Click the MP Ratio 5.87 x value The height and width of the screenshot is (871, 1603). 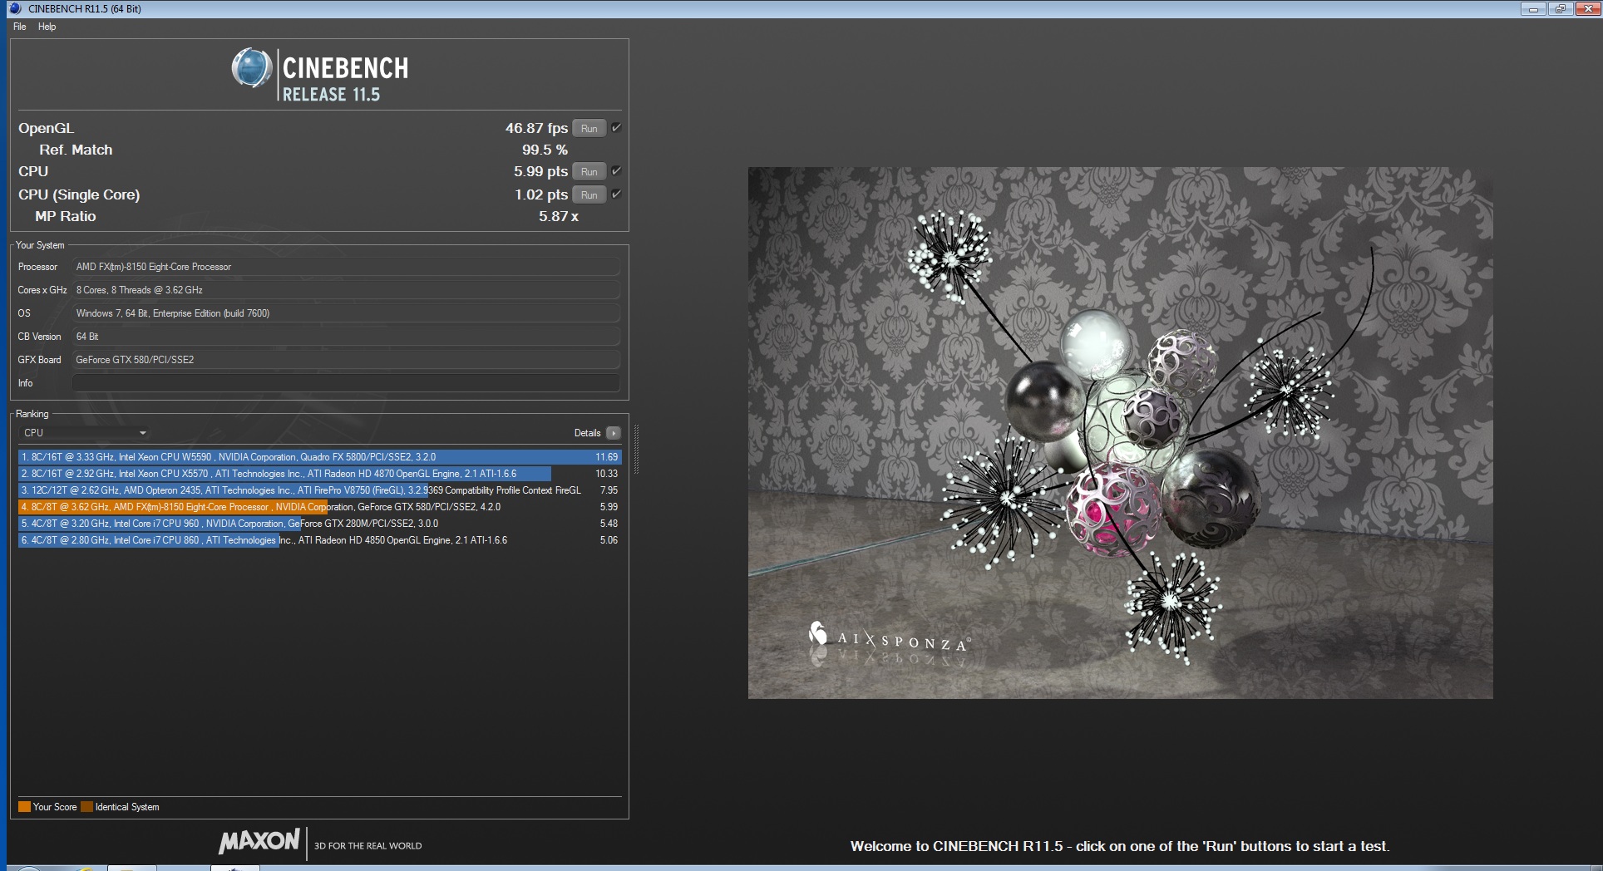558,216
